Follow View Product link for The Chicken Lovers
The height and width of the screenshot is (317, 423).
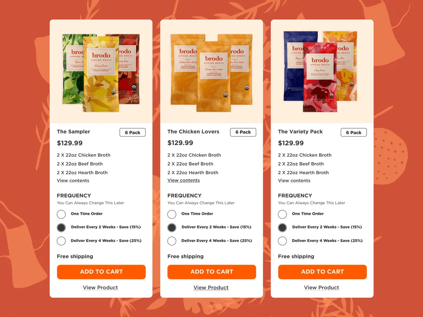click(211, 288)
